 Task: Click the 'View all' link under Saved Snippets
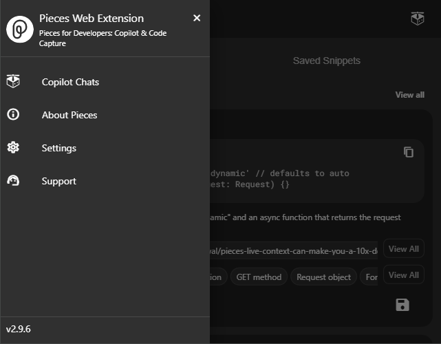point(409,95)
